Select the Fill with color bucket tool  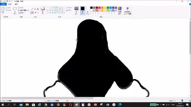(35, 9)
